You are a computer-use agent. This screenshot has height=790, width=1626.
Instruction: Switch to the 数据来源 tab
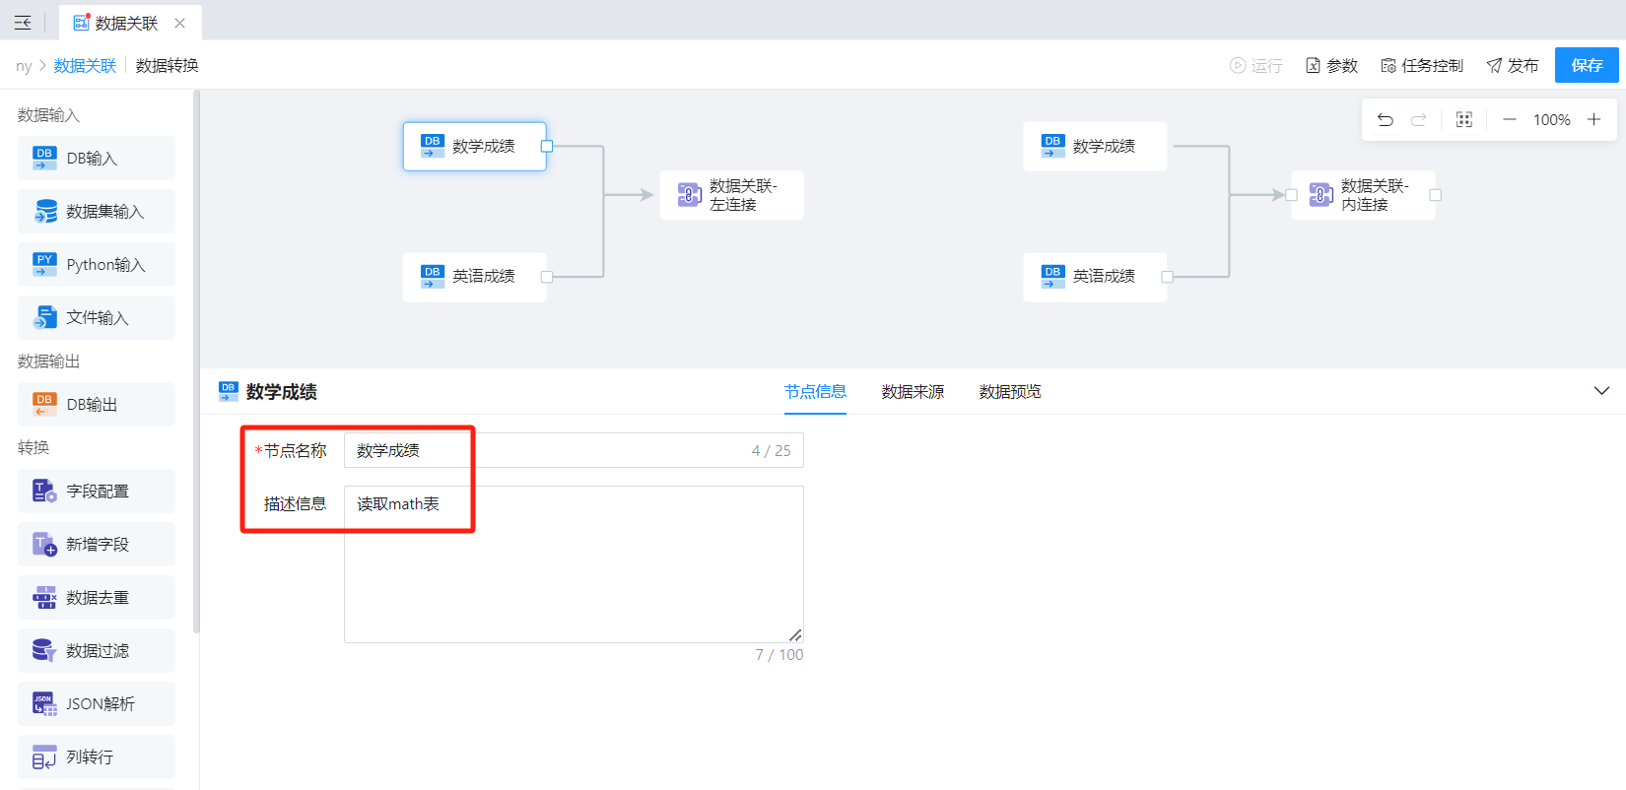pyautogui.click(x=913, y=392)
